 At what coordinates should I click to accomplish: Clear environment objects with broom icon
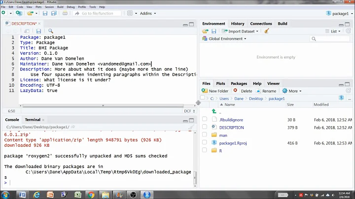[x=266, y=31]
